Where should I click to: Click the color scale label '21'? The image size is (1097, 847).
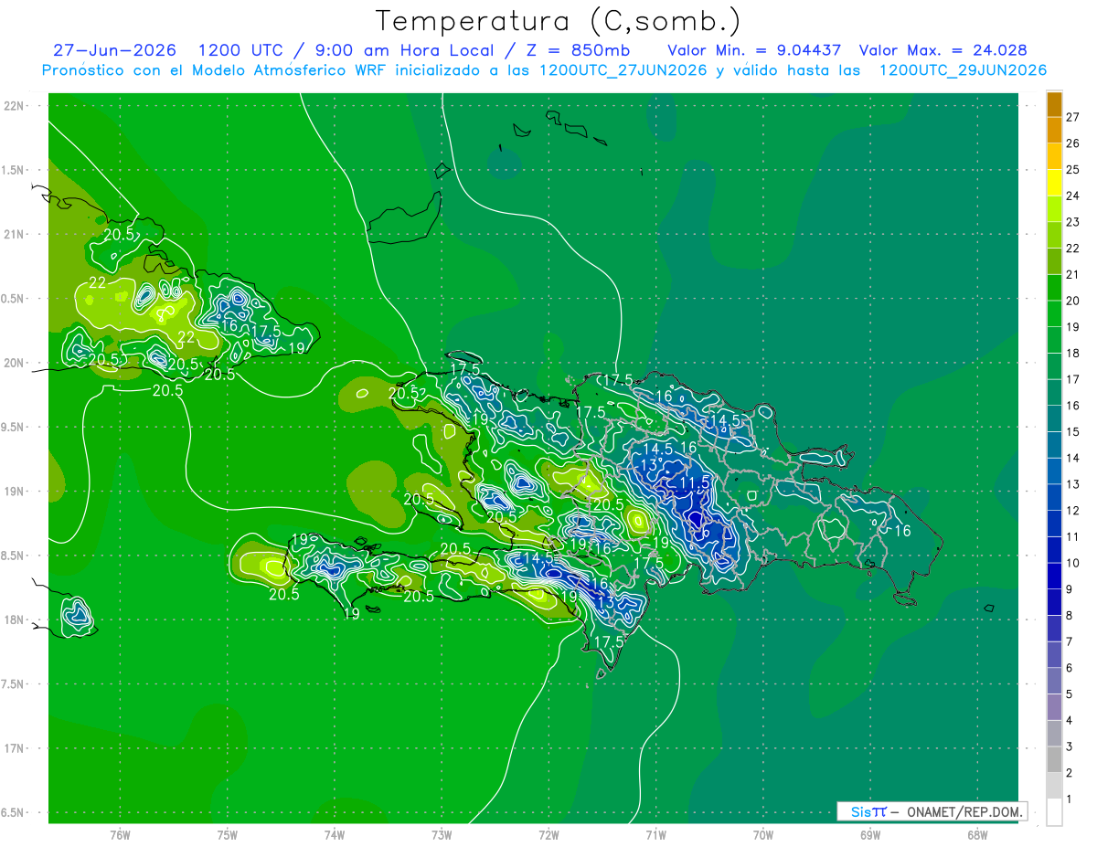coord(1072,274)
